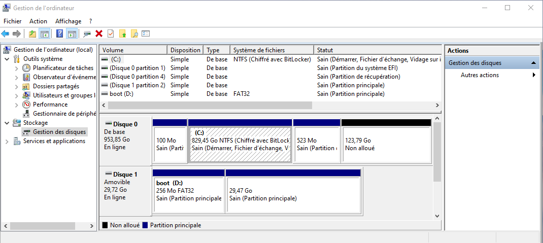
Task: Select (Disque 0 partition 1) volume row
Action: 271,68
